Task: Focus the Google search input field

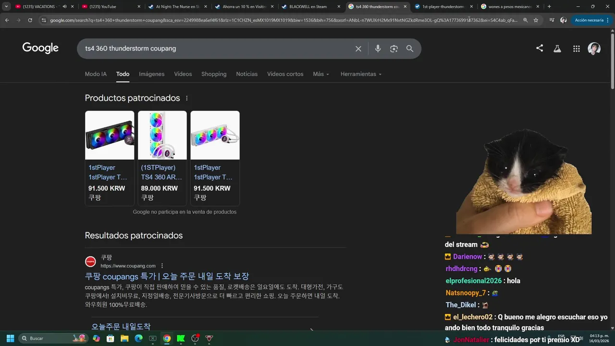Action: coord(216,49)
